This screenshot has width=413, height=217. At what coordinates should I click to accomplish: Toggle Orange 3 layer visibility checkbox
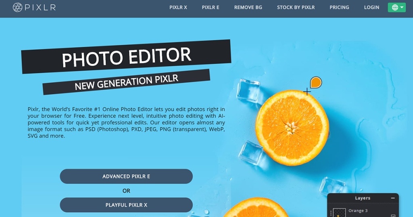coord(393,216)
